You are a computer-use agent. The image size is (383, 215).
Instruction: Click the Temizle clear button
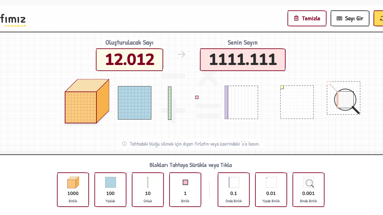(x=307, y=18)
